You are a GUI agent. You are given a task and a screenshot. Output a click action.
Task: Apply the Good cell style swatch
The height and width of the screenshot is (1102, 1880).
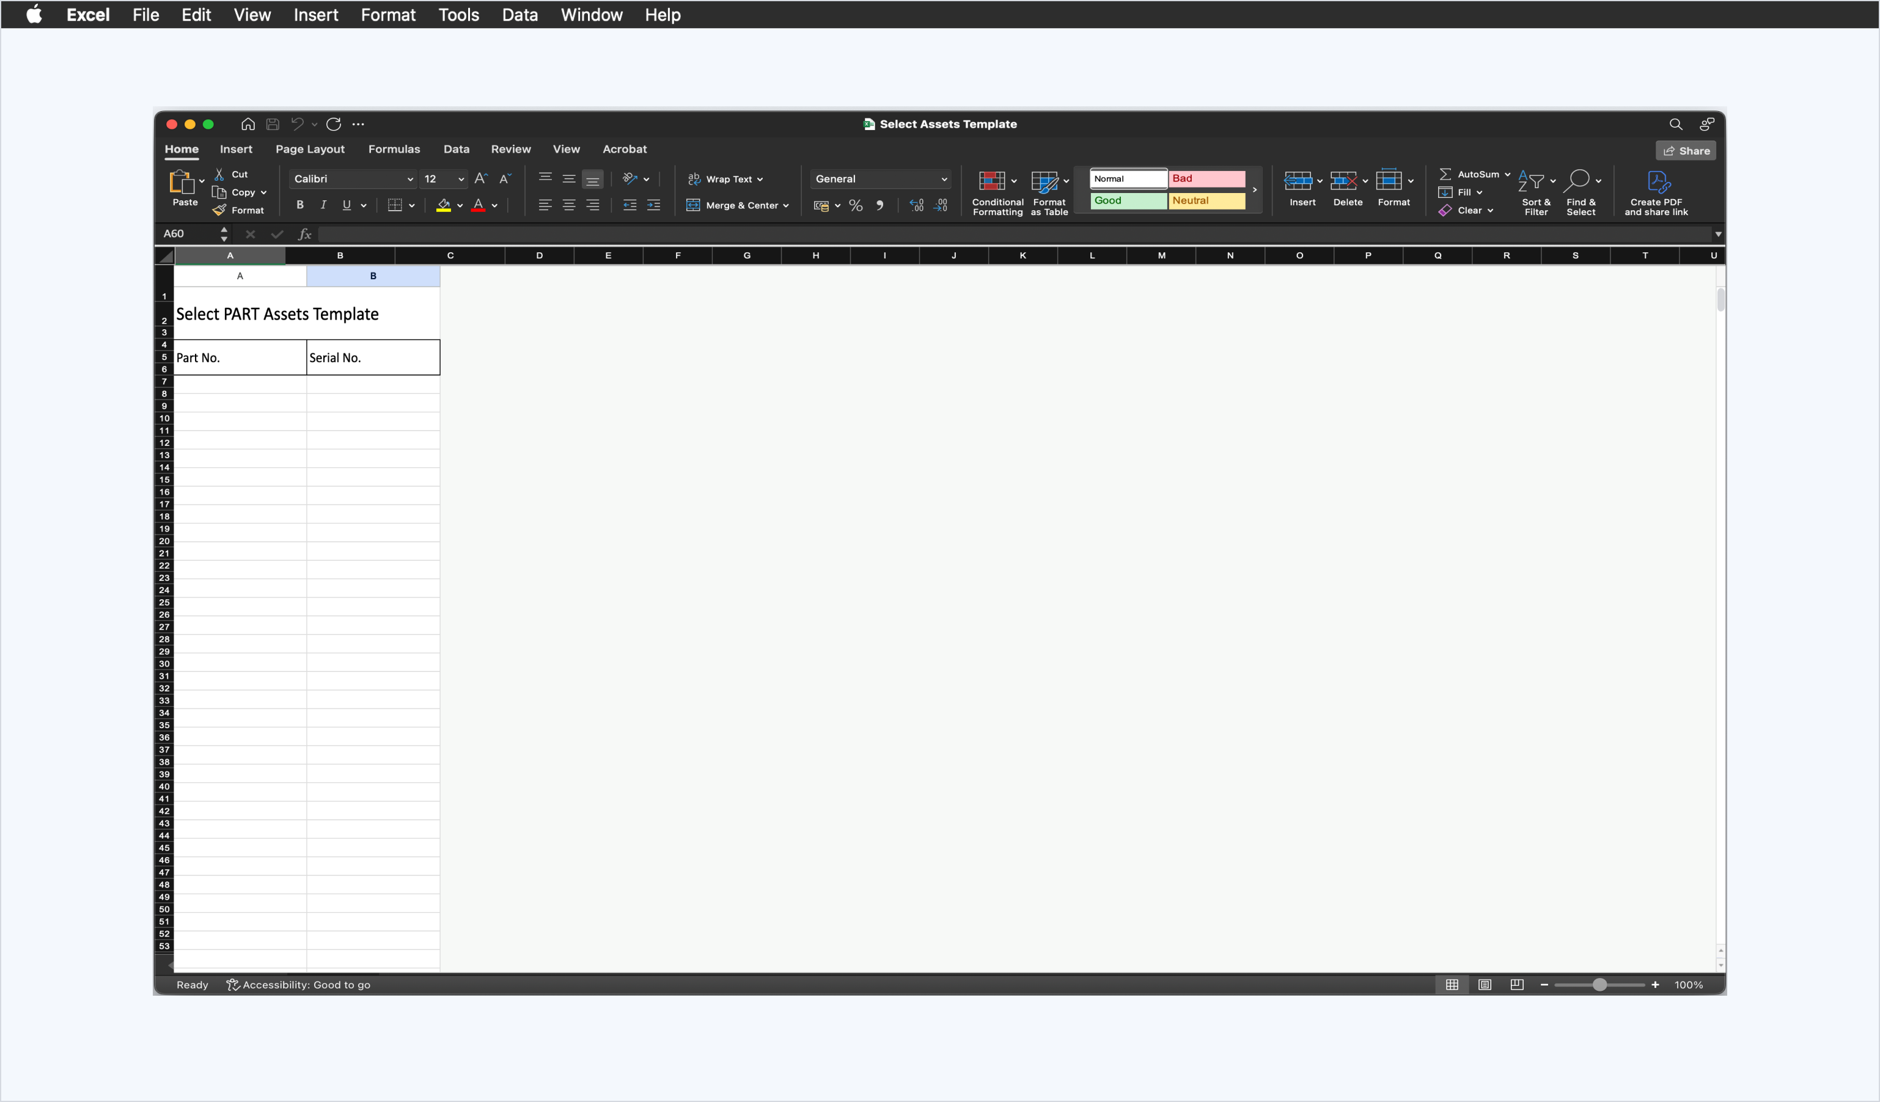1128,200
